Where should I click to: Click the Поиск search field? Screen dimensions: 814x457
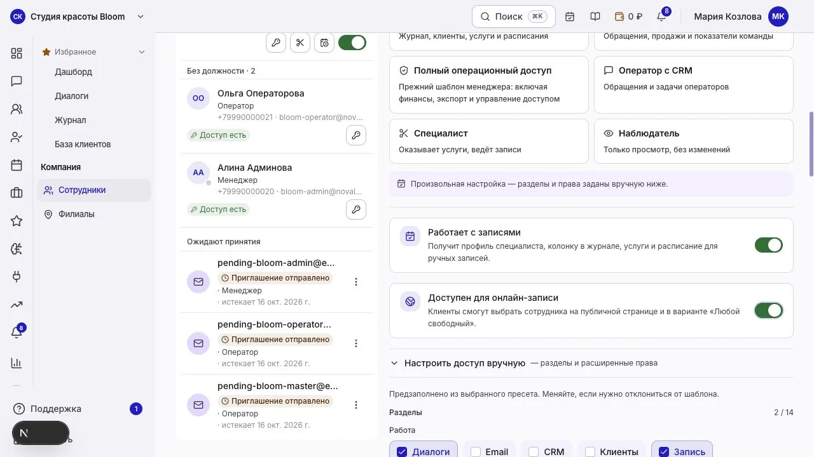(514, 17)
